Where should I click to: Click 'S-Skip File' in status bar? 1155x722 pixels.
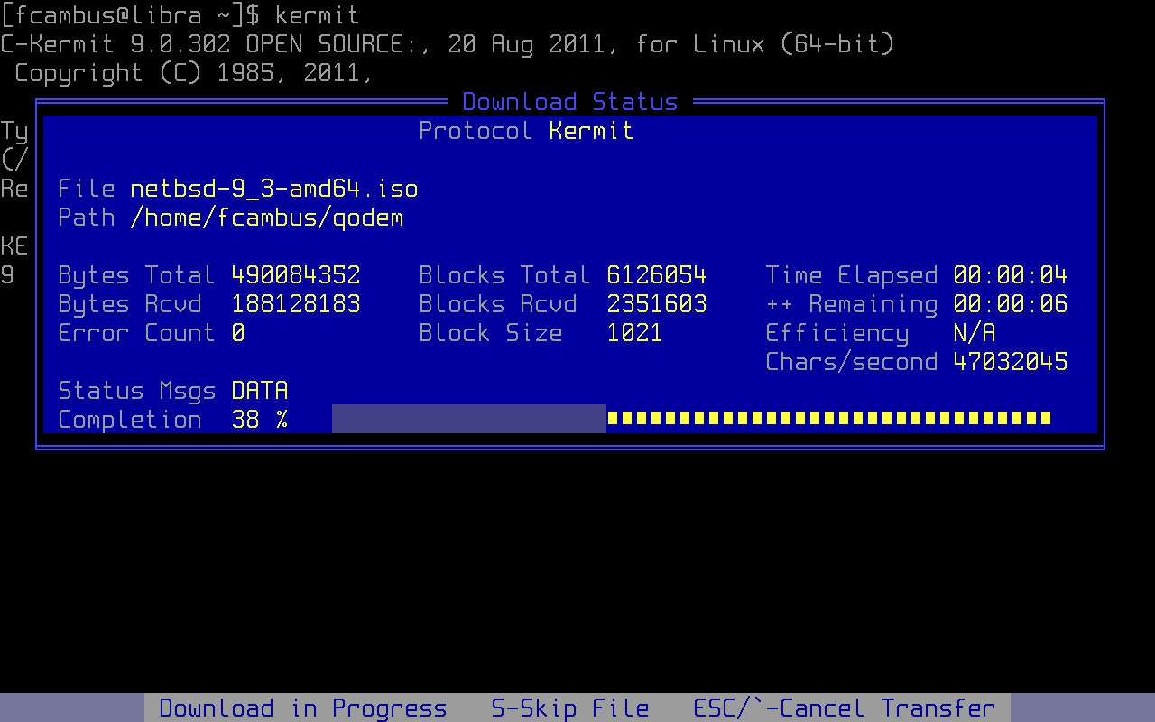point(570,708)
